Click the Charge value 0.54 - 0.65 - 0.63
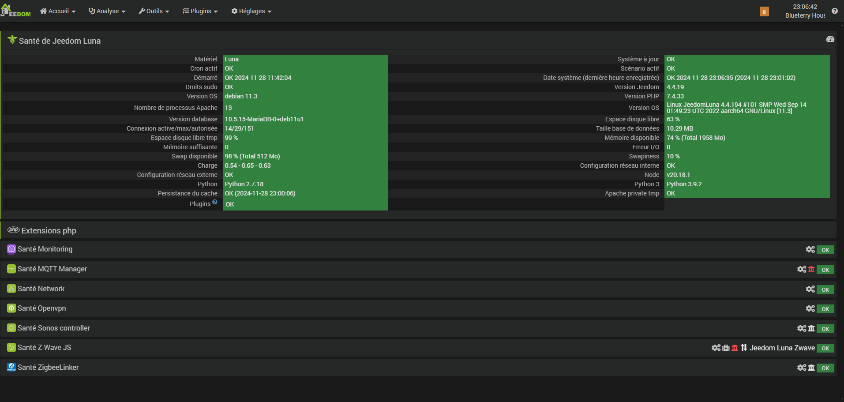Viewport: 844px width, 402px height. [x=248, y=165]
